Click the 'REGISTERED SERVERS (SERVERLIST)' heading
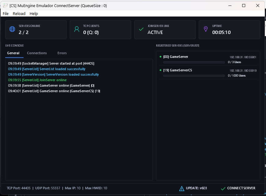 click(x=177, y=46)
